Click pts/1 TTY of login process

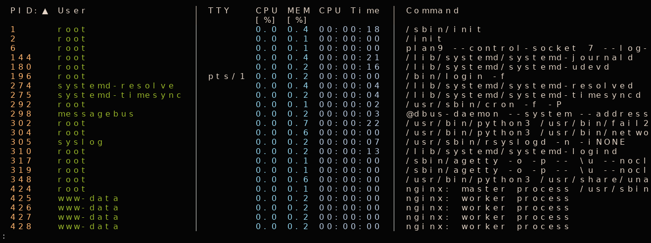pos(227,77)
